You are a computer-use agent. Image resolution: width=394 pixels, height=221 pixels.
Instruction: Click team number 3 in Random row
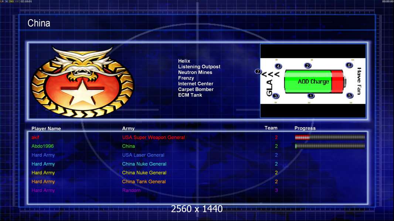(x=276, y=190)
